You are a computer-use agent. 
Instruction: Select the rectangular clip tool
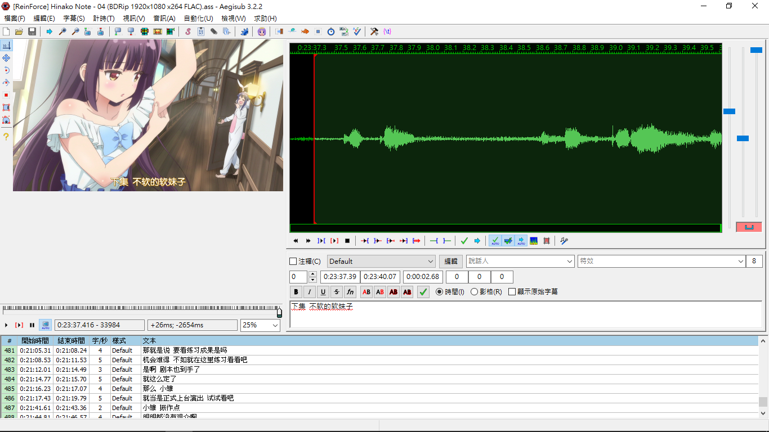click(x=6, y=107)
